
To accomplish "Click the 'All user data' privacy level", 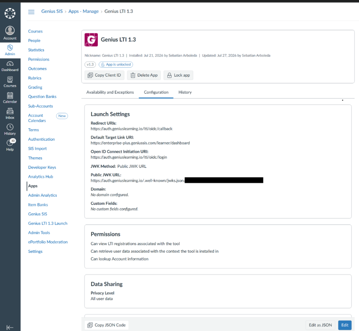I will click(102, 298).
